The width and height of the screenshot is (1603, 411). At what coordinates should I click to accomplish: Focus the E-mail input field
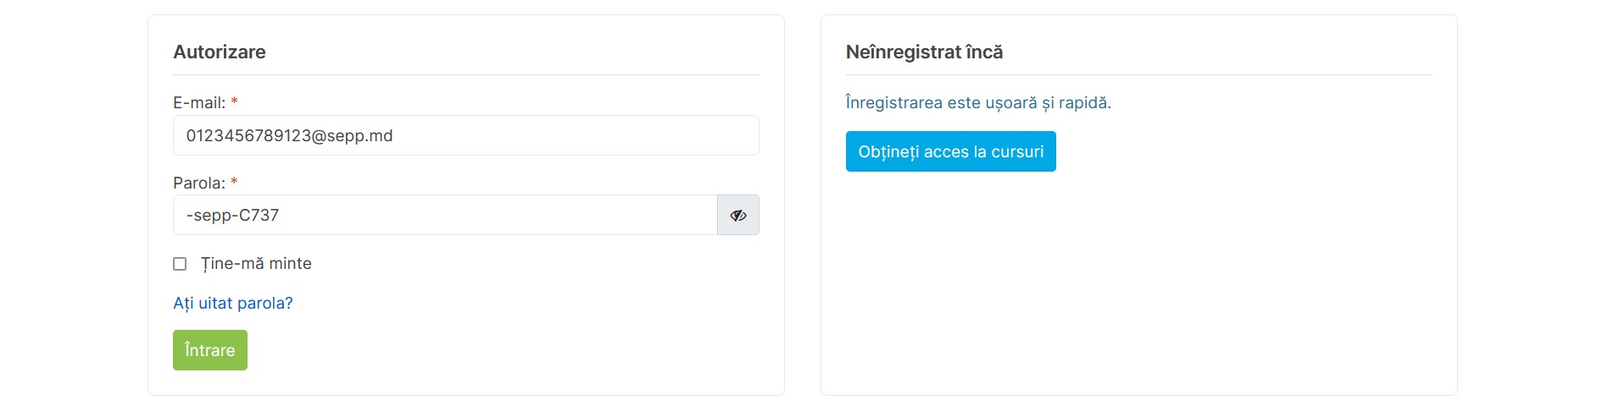click(x=466, y=135)
